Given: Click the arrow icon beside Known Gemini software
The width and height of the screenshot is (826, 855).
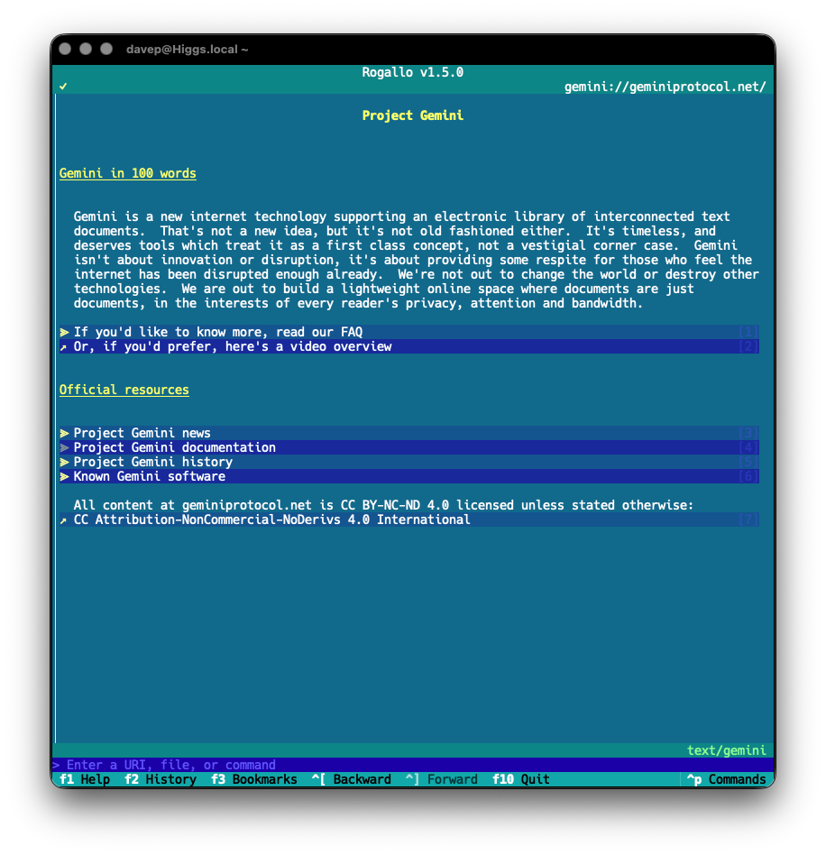Looking at the screenshot, I should tap(64, 476).
